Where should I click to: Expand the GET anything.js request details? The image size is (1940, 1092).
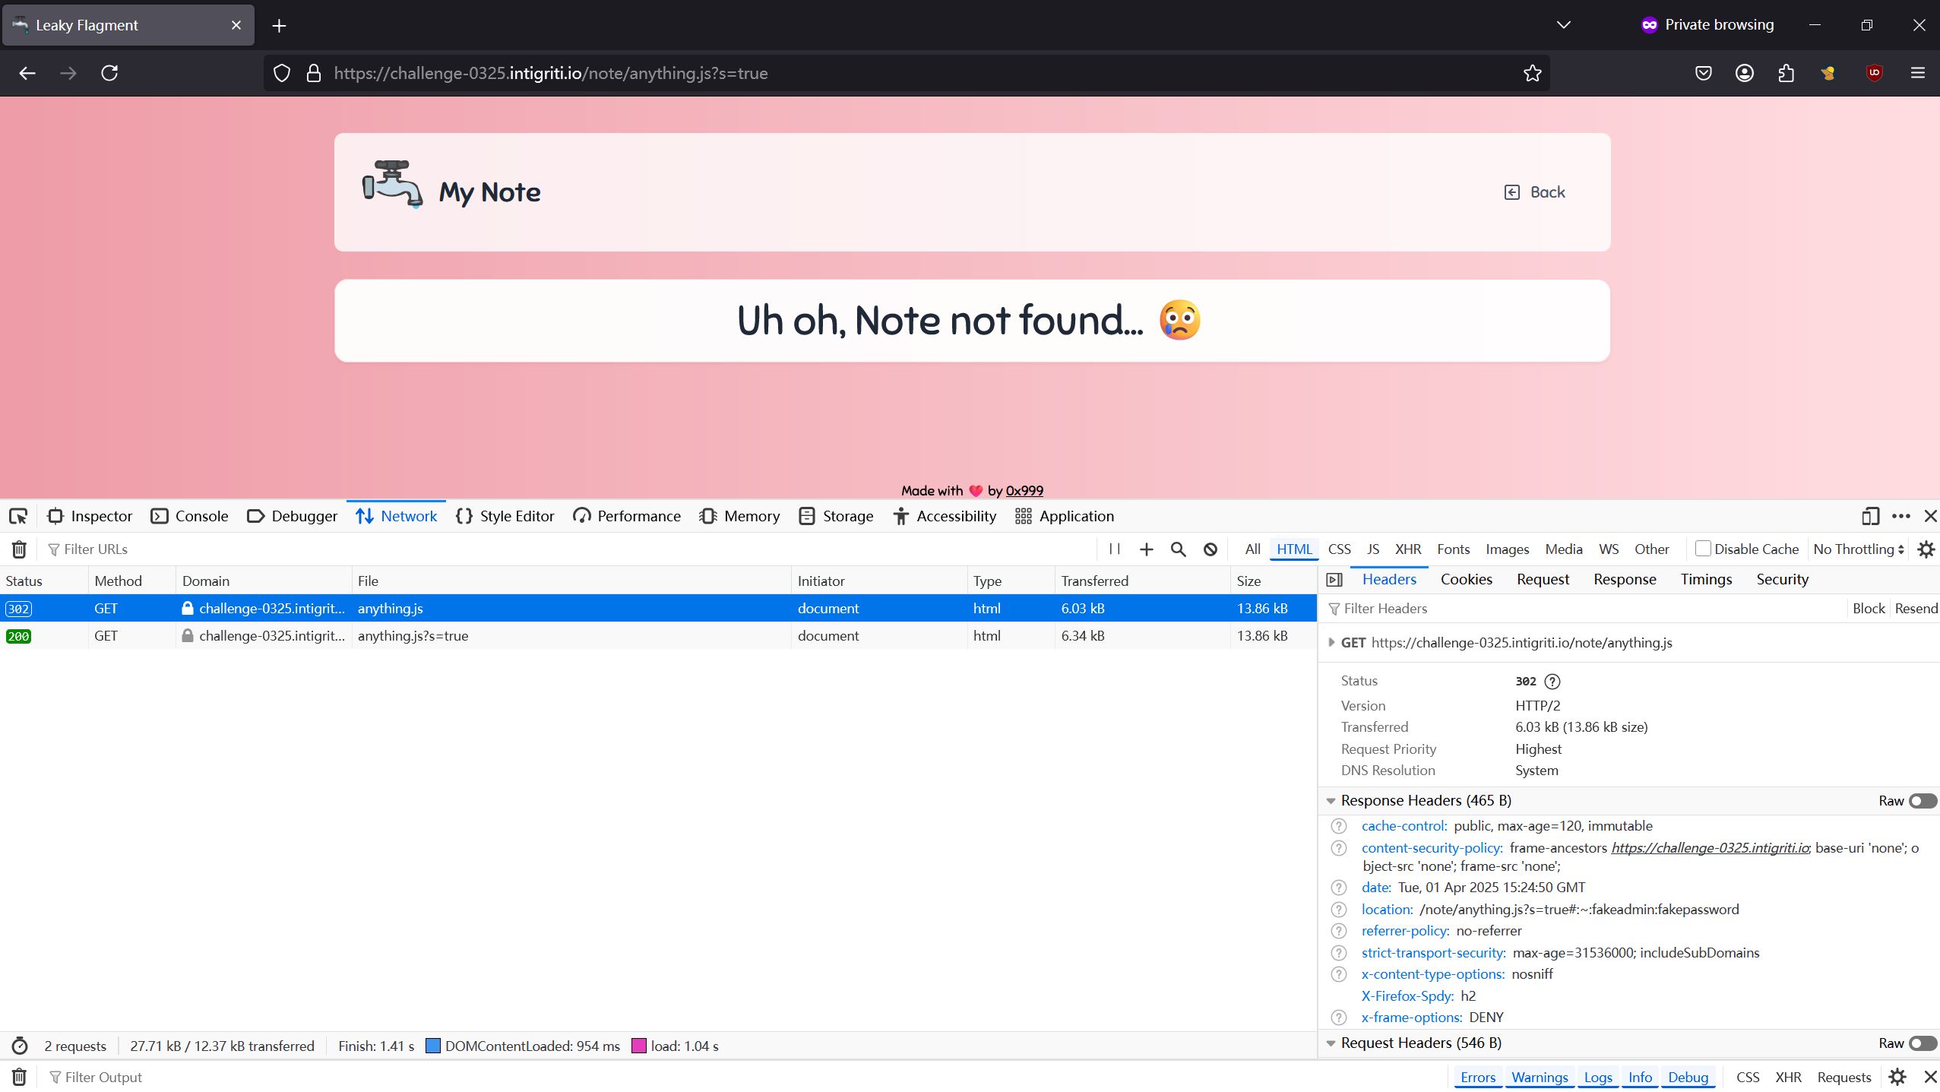click(1331, 642)
